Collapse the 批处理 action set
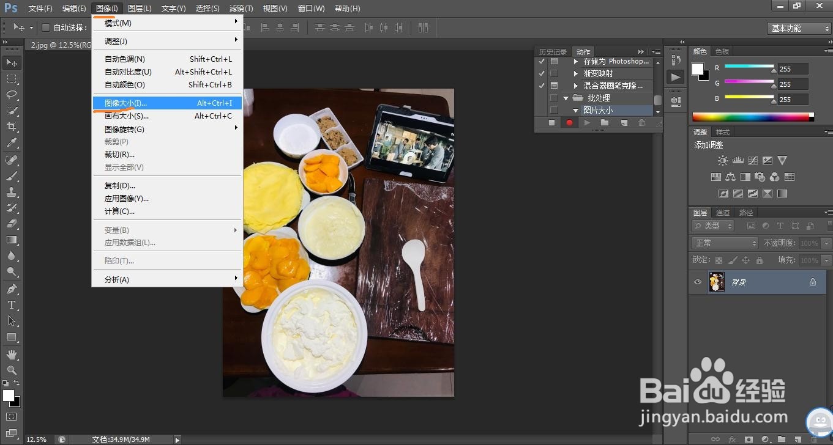833x445 pixels. tap(566, 98)
